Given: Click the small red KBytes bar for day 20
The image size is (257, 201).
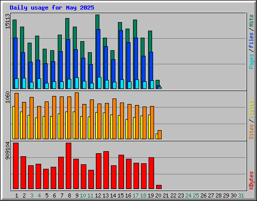Looking at the screenshot, I should coord(159,187).
